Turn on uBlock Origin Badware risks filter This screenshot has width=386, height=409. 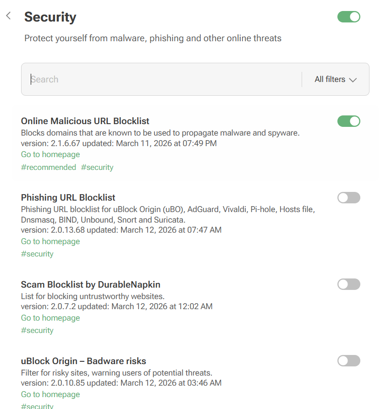click(x=348, y=360)
